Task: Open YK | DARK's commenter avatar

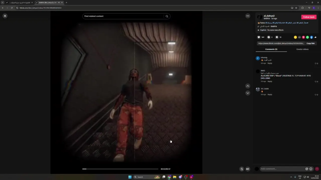Action: pos(258,89)
